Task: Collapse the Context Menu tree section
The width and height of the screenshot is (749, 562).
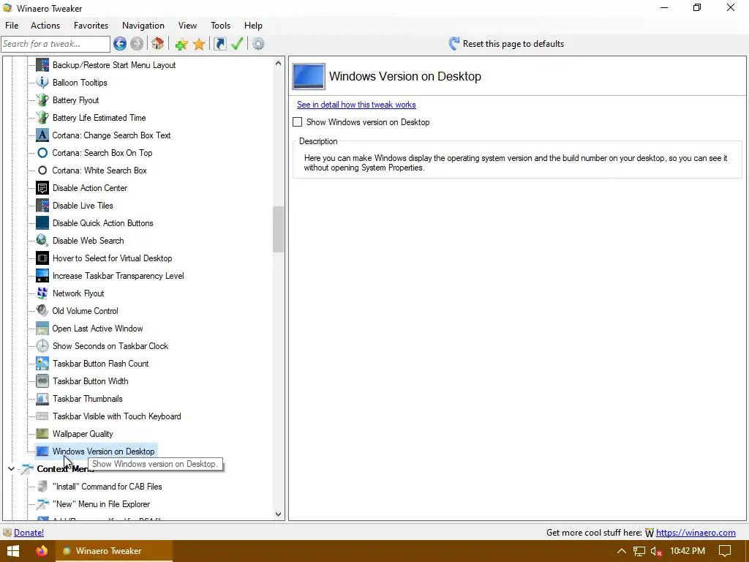Action: pyautogui.click(x=11, y=469)
